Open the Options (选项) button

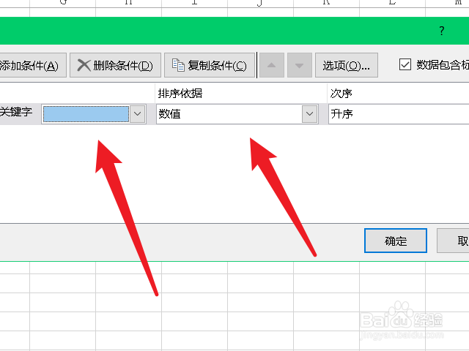347,65
